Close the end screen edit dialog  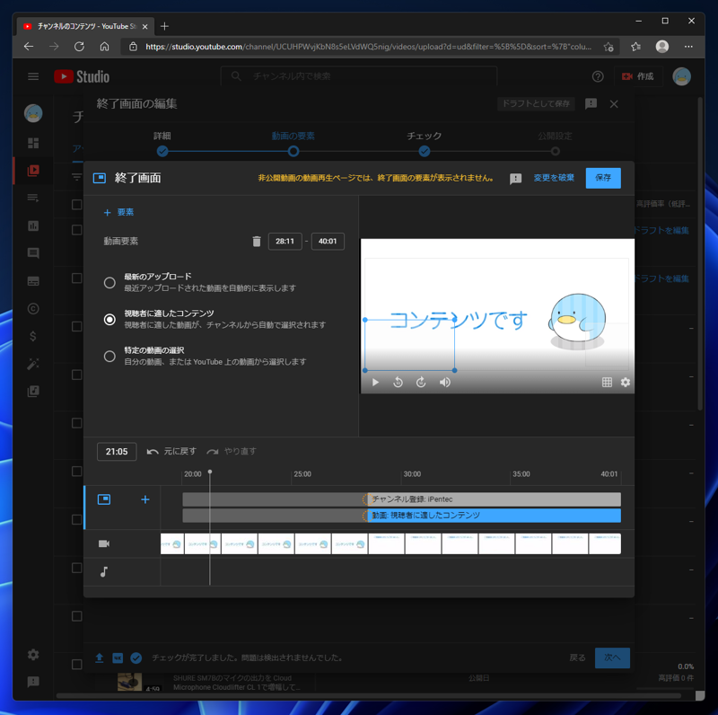click(614, 104)
